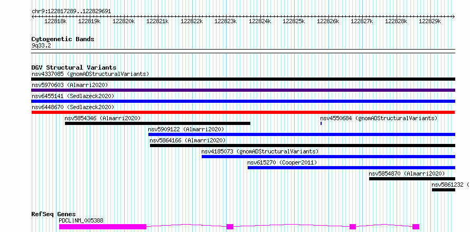
Task: Open the nsv4185073 (gnomADStructuralVariants) label
Action: [x=260, y=151]
